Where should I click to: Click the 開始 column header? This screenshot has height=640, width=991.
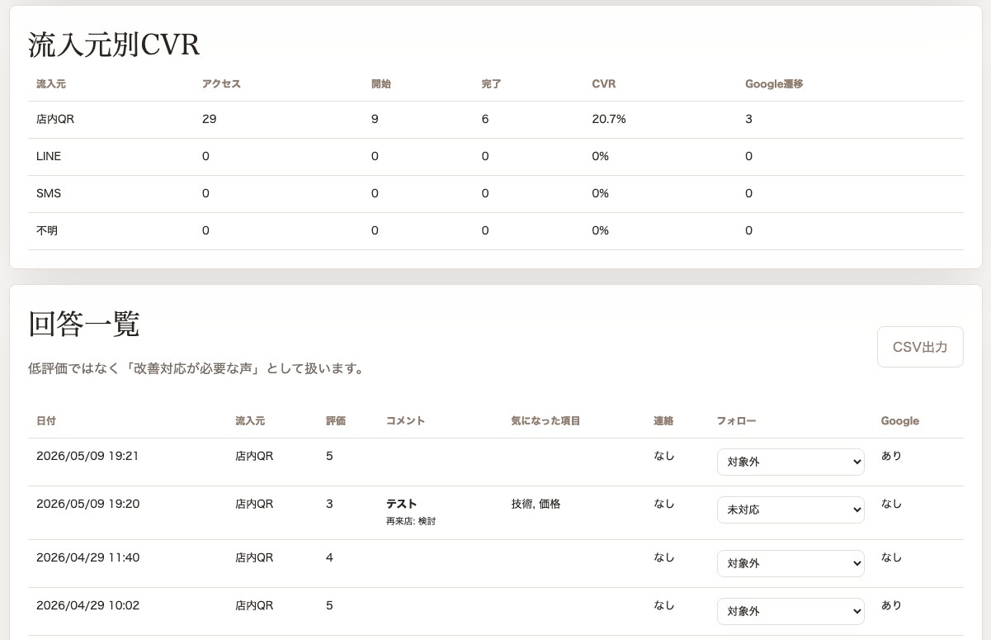point(381,84)
